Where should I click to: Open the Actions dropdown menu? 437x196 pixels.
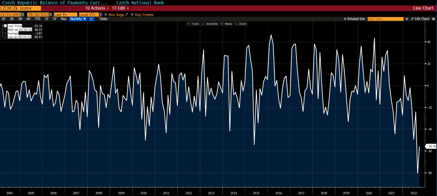point(97,8)
